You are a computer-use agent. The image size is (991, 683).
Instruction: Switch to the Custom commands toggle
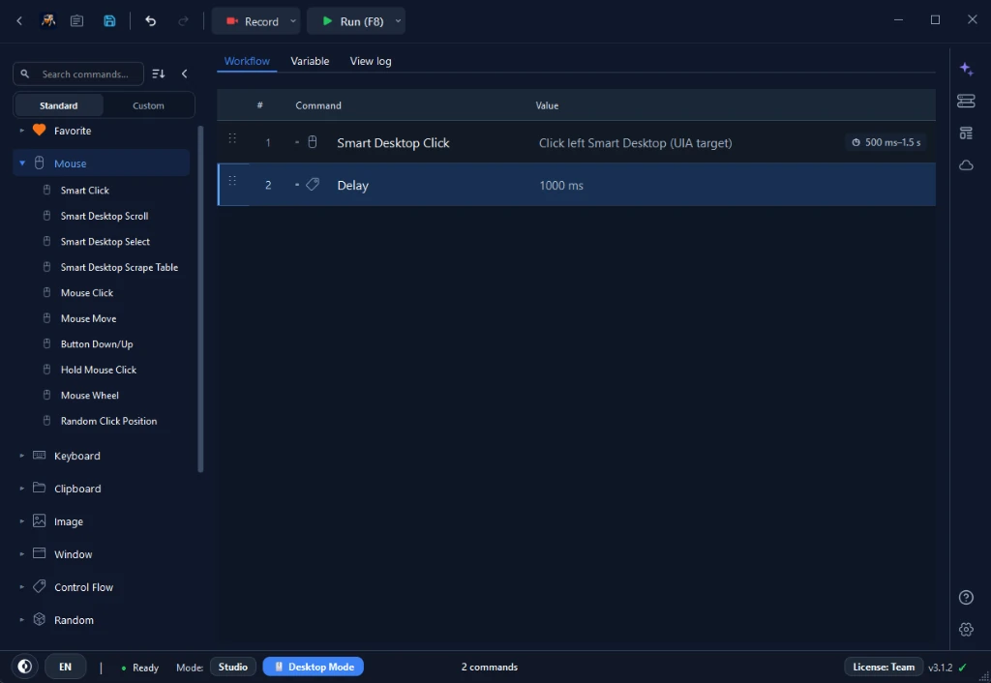coord(148,105)
